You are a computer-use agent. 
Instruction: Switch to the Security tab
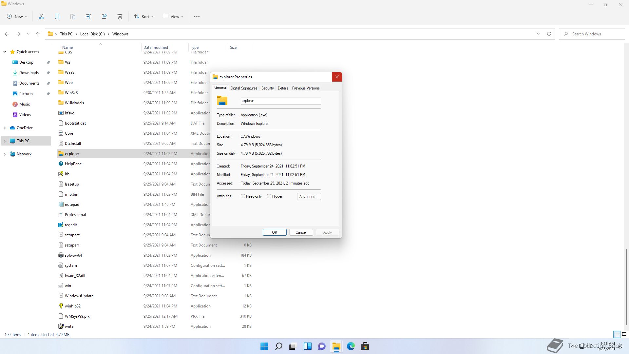pos(267,88)
